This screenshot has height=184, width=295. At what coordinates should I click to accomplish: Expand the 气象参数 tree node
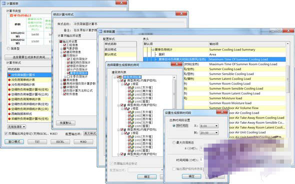61,48
